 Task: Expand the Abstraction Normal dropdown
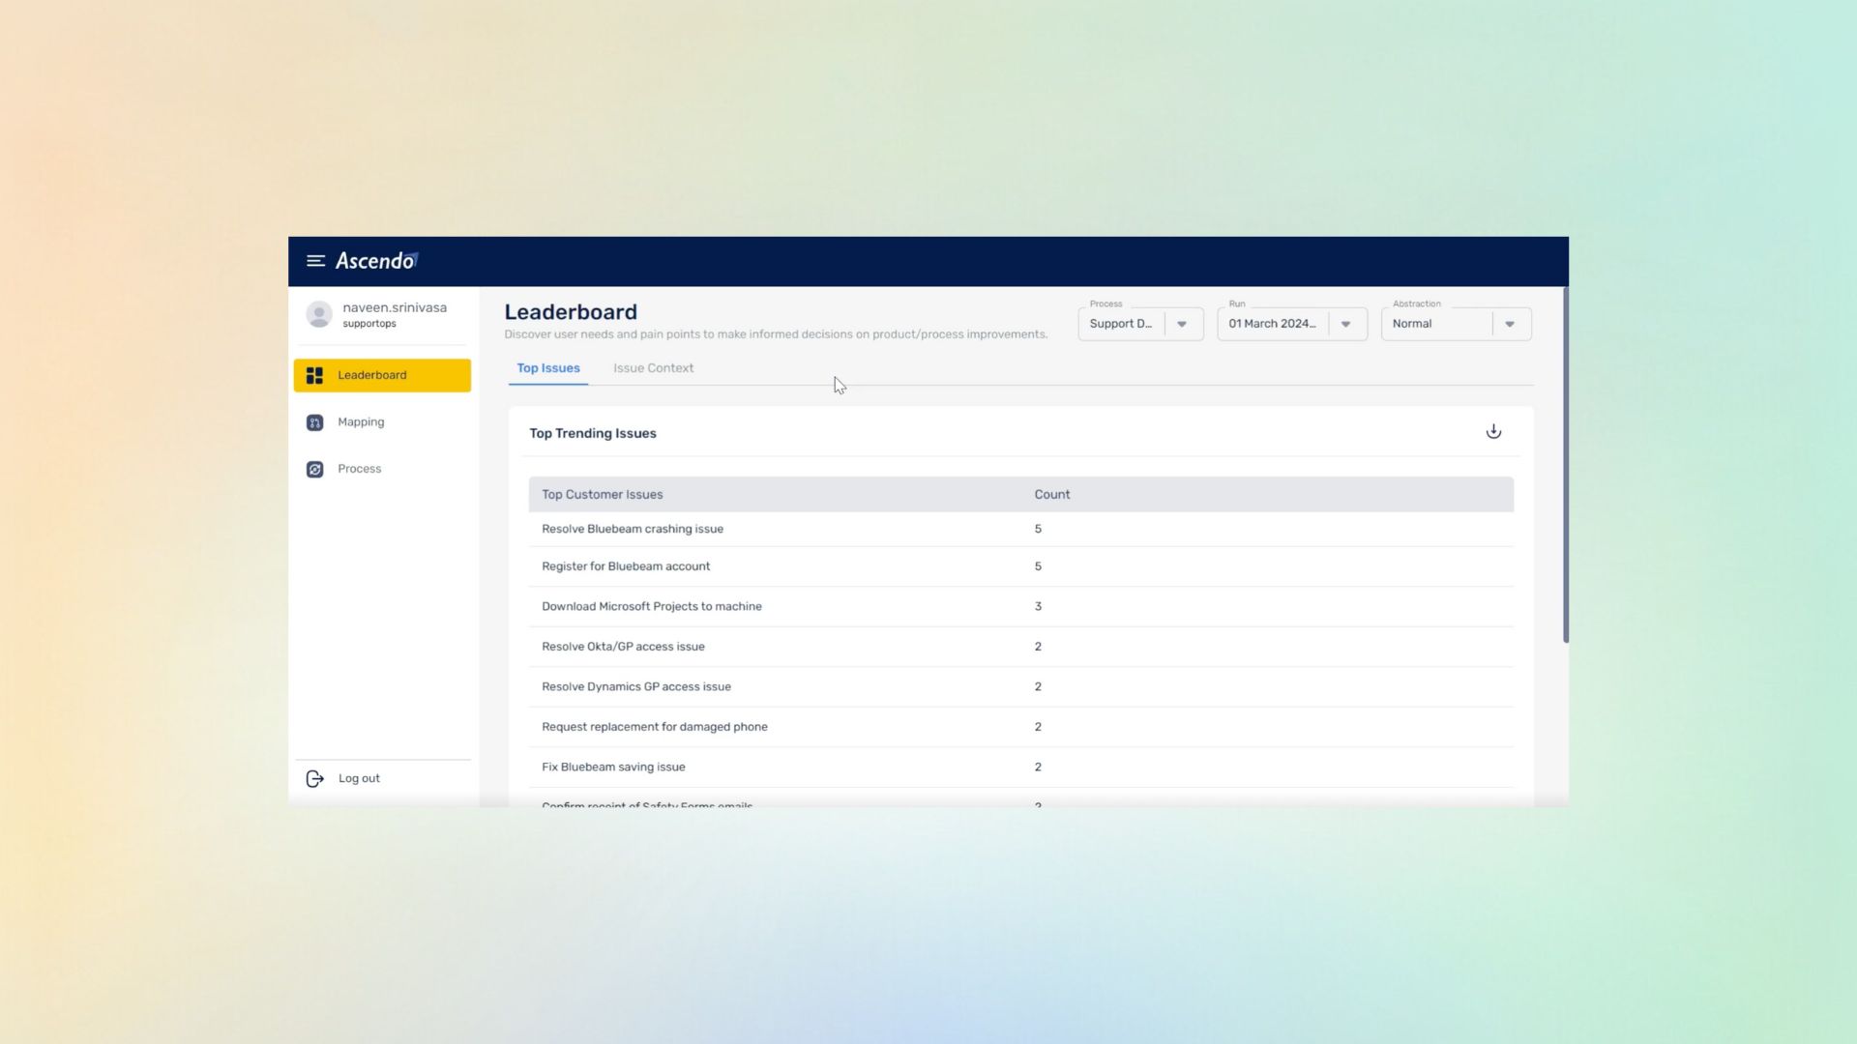click(x=1509, y=324)
